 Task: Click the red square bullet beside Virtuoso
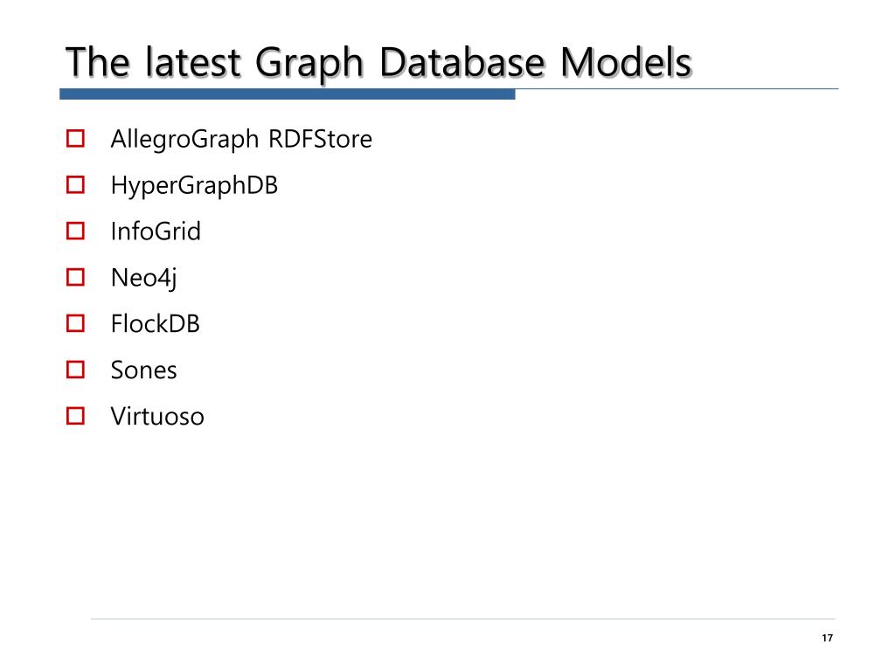(x=75, y=416)
